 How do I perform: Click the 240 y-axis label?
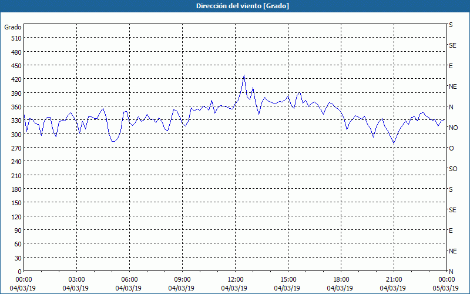[16, 162]
